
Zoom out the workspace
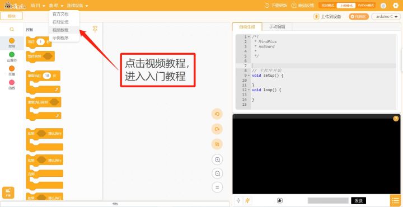coord(217,173)
